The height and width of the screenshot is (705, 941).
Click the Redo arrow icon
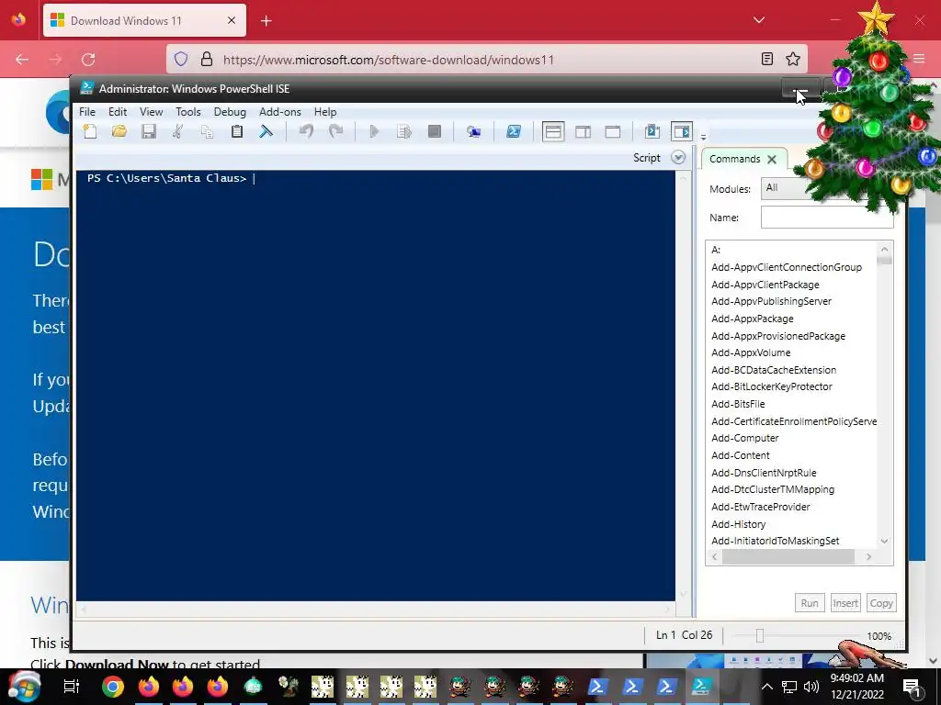[336, 131]
